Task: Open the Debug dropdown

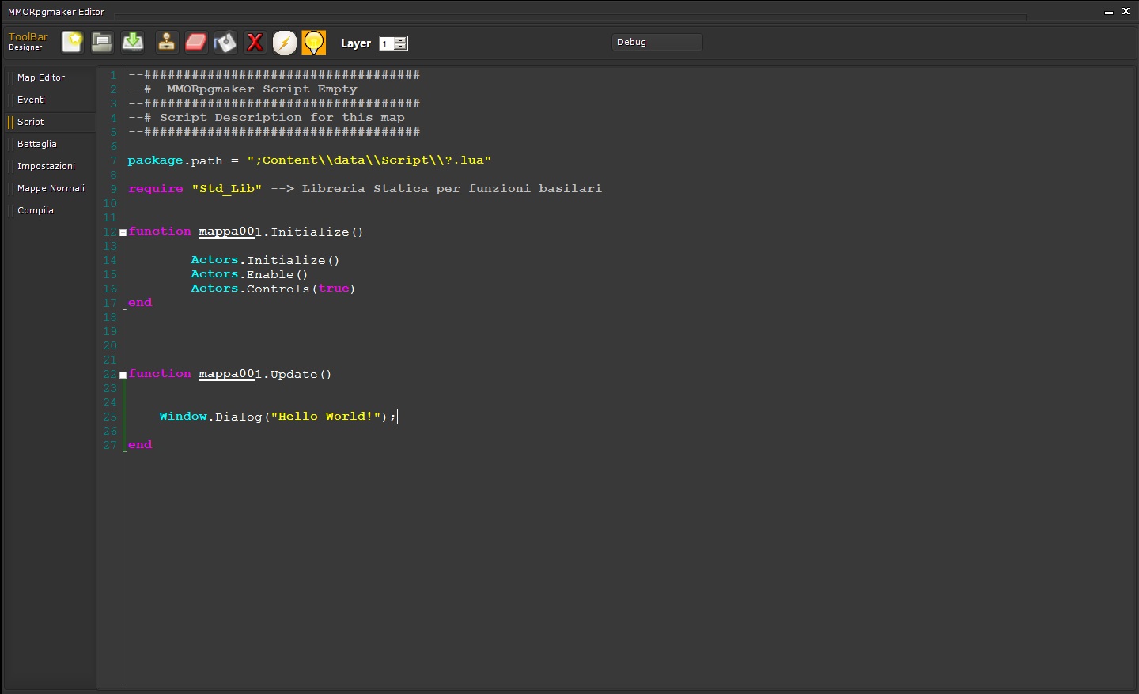Action: [x=657, y=42]
